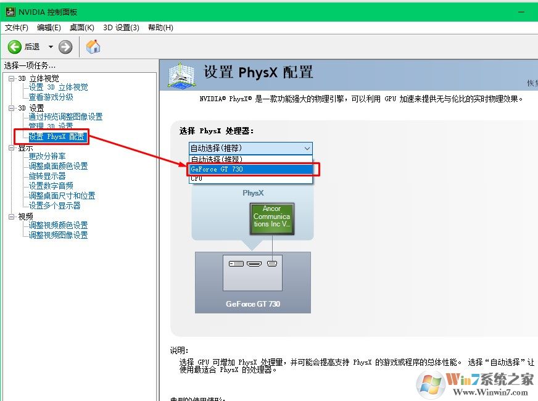Image resolution: width=538 pixels, height=401 pixels.
Task: Click the PhysX header illustration icon
Action: pyautogui.click(x=182, y=75)
